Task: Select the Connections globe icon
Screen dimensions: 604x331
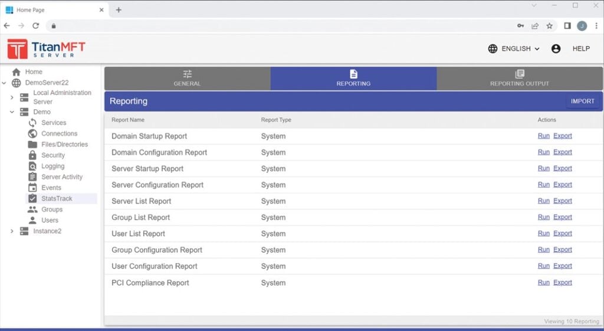Action: coord(33,133)
